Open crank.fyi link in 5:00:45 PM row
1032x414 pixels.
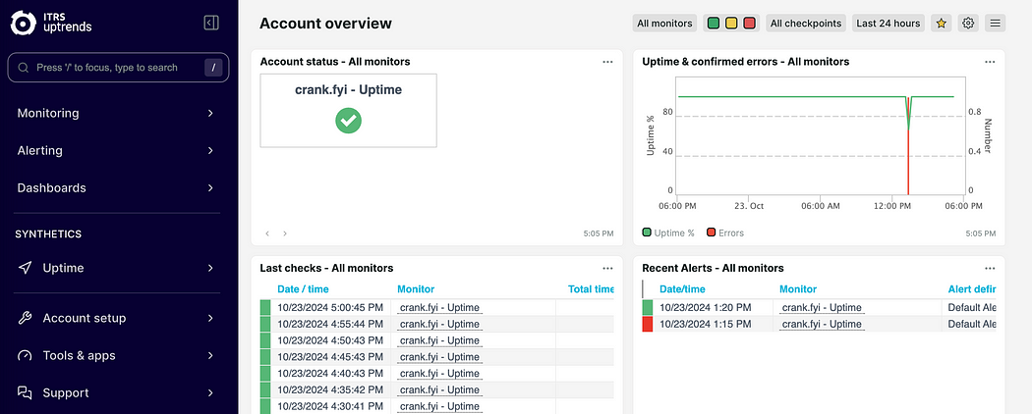[x=439, y=307]
